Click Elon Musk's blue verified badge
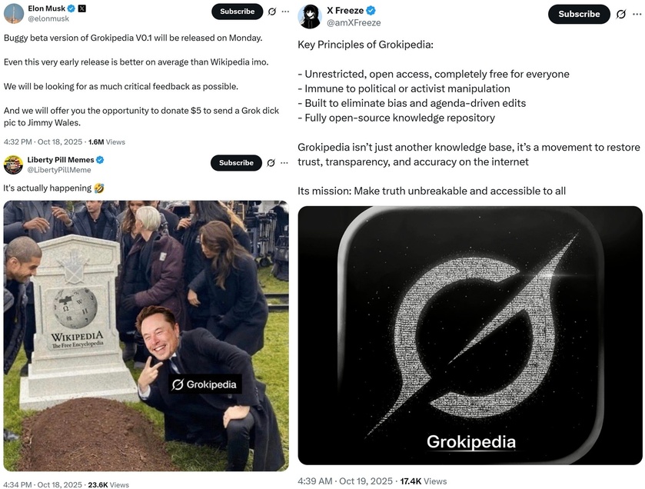Screen dimensions: 645x489 click(71, 8)
